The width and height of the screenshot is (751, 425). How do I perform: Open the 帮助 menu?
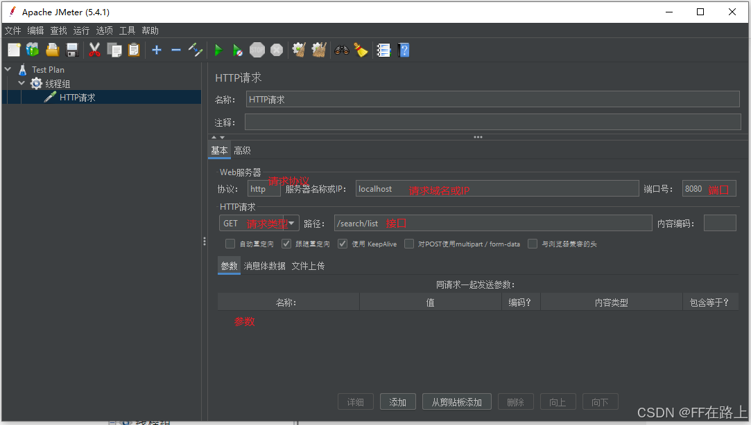(x=150, y=30)
